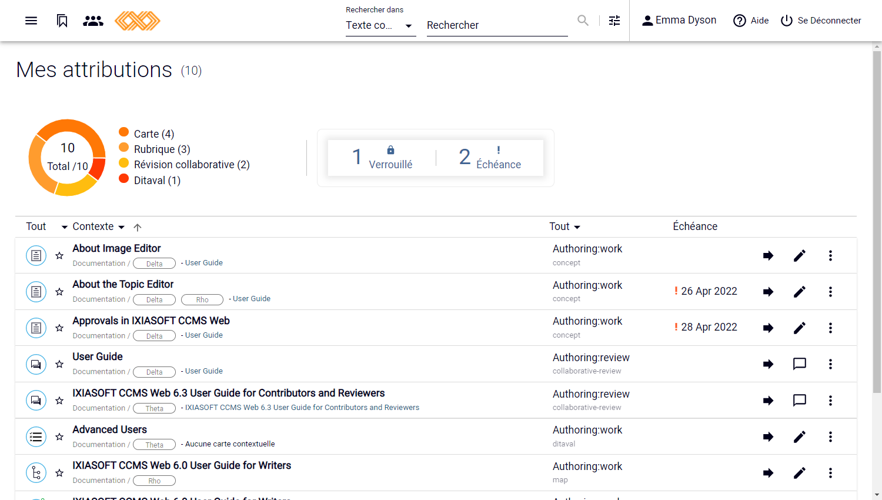This screenshot has height=500, width=882.
Task: Filter by Verrouillé locked items
Action: 382,158
